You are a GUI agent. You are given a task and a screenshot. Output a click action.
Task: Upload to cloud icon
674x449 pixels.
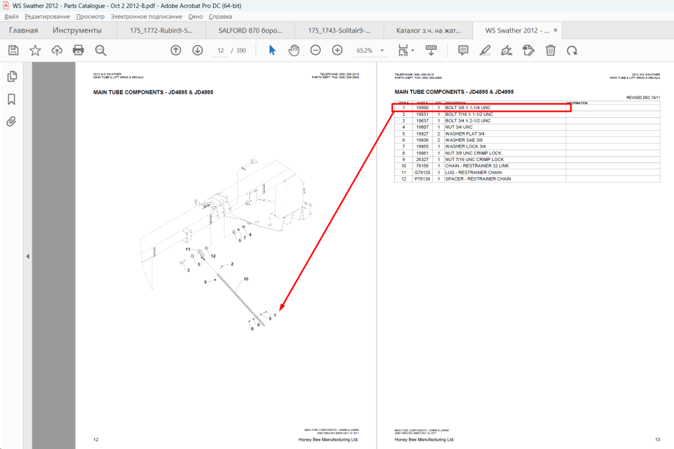(x=57, y=51)
